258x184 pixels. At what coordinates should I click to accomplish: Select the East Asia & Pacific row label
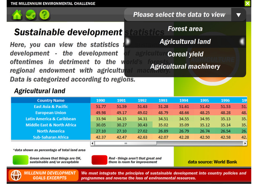[x=51, y=107]
